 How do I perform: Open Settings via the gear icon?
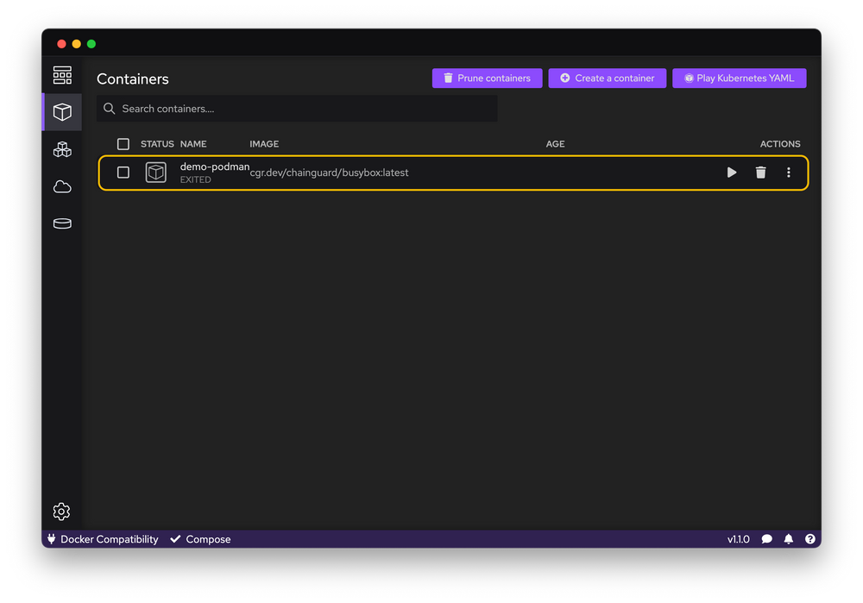(61, 511)
